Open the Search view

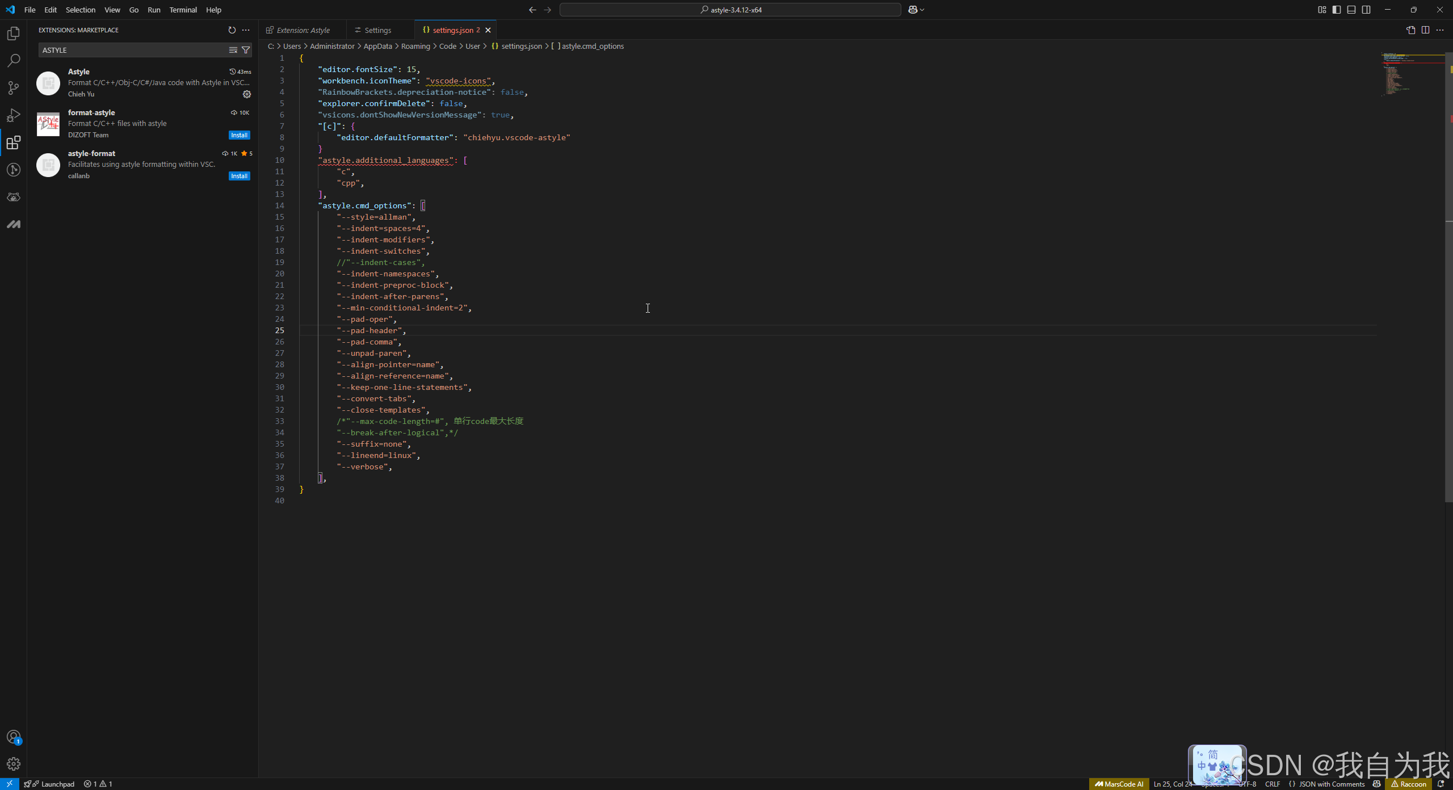13,61
